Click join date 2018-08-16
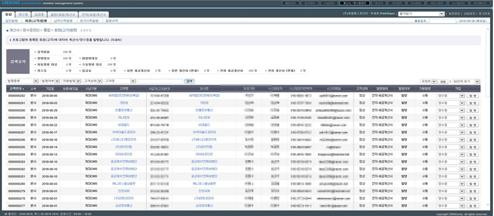The height and width of the screenshot is (216, 494). point(49,139)
